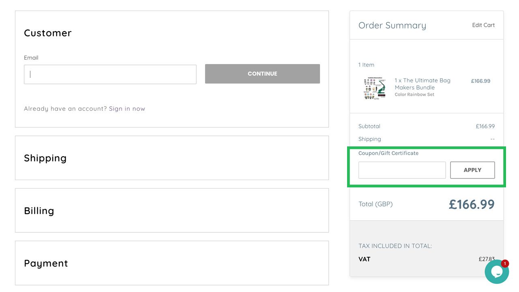Viewport: 519px width, 292px height.
Task: Click the 1 Item count label
Action: [366, 65]
